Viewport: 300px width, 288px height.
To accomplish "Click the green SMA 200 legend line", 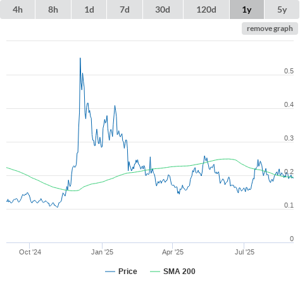I will pyautogui.click(x=155, y=272).
